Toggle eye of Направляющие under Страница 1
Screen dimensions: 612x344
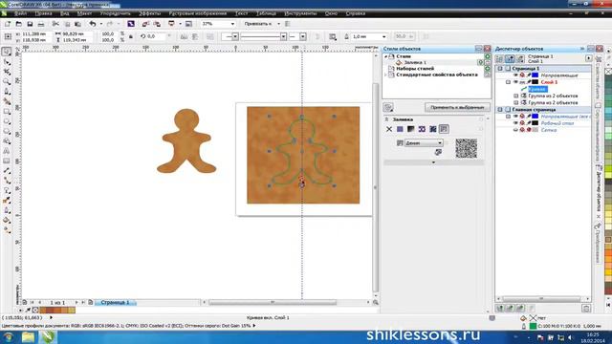click(x=515, y=75)
